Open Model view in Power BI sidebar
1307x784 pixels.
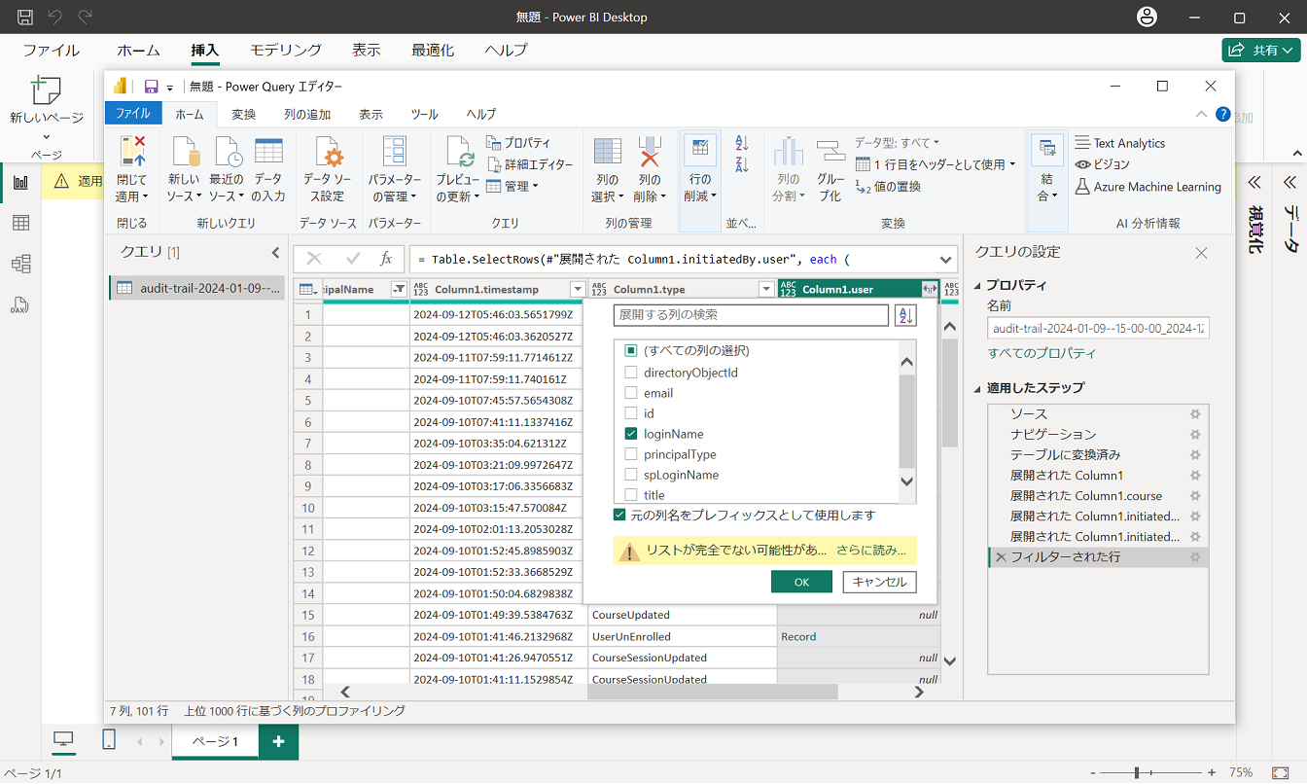20,264
